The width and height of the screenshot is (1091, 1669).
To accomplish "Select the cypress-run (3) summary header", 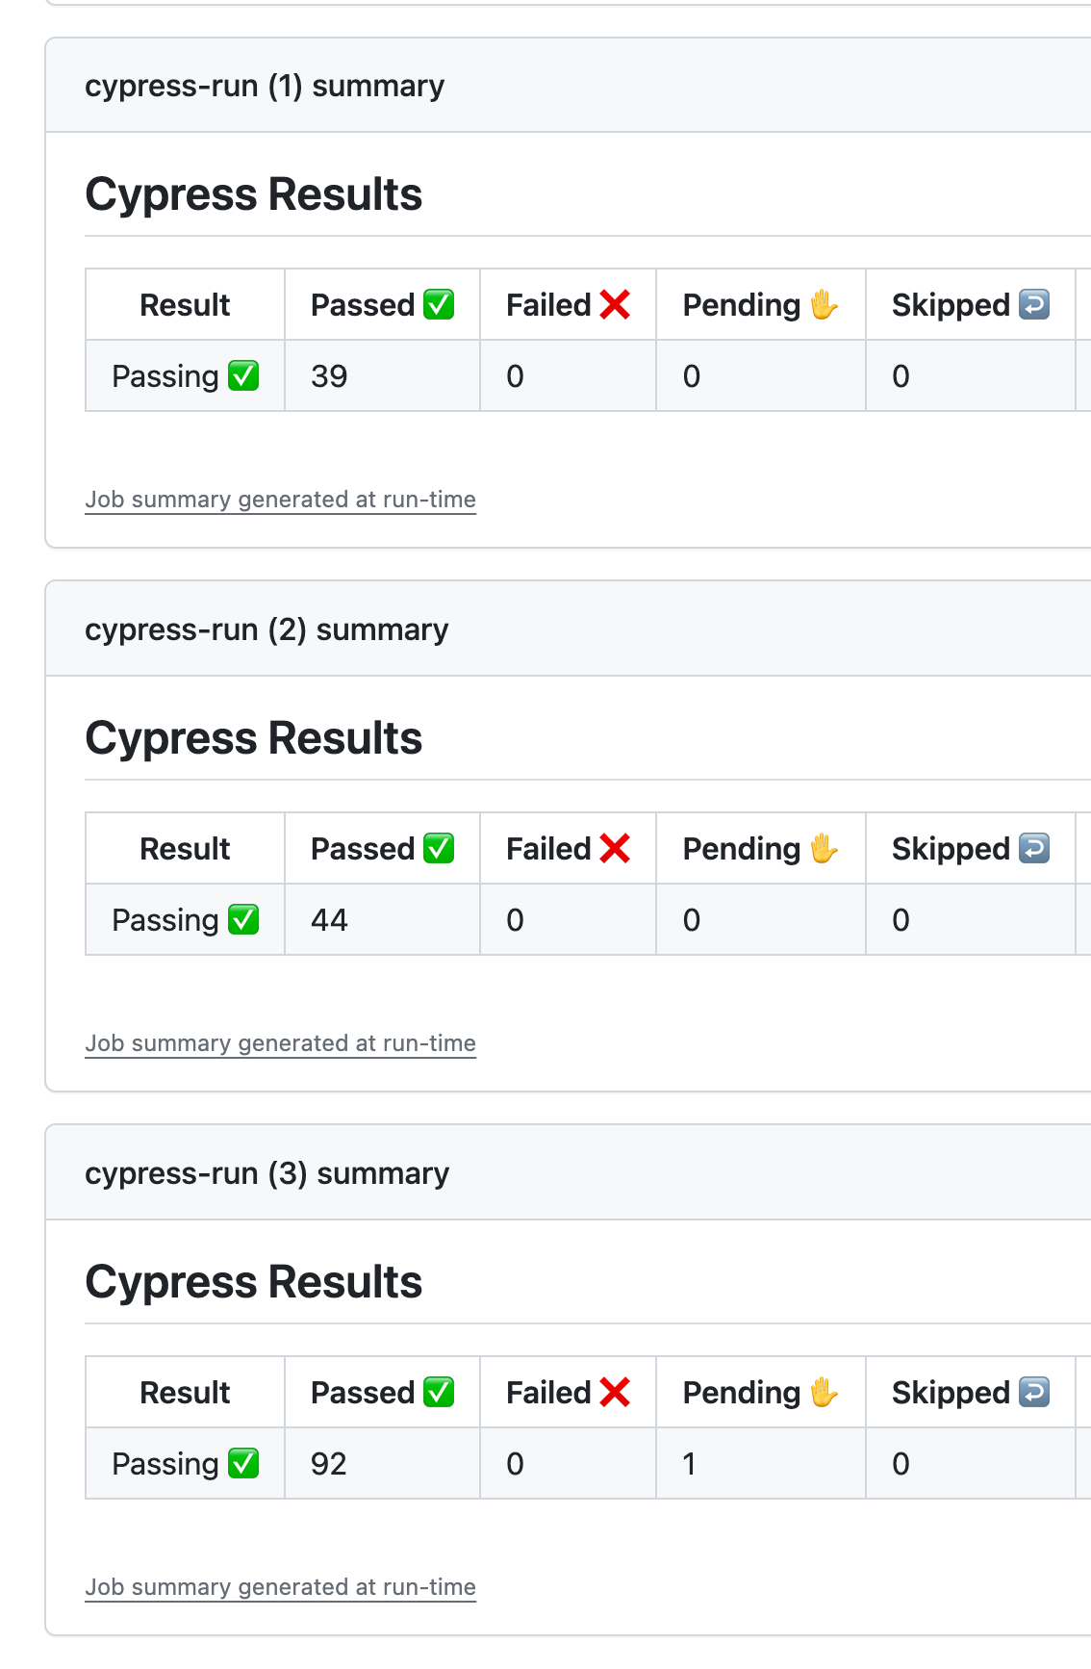I will pyautogui.click(x=266, y=1173).
